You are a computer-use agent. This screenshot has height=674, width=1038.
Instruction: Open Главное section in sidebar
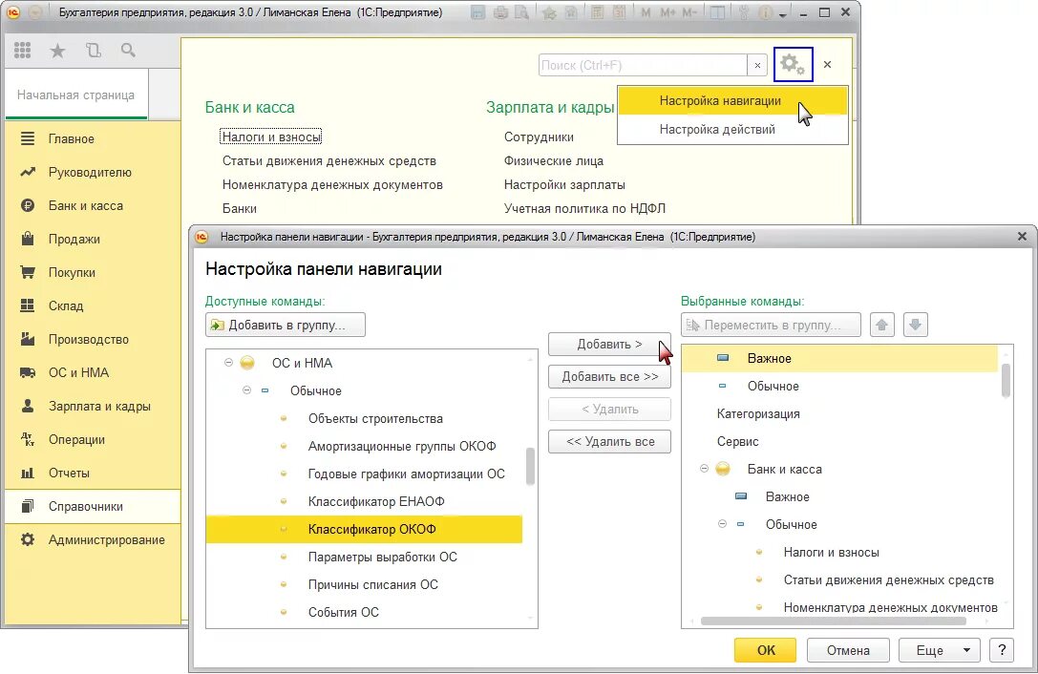(x=93, y=139)
